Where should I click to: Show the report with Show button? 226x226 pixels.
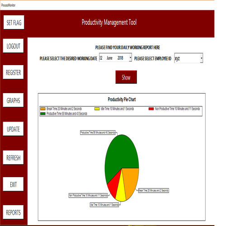tap(126, 77)
